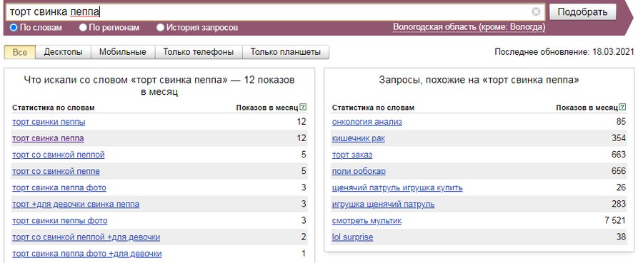Switch to the 'Только планшеты' tab
This screenshot has height=263, width=643.
pos(285,52)
